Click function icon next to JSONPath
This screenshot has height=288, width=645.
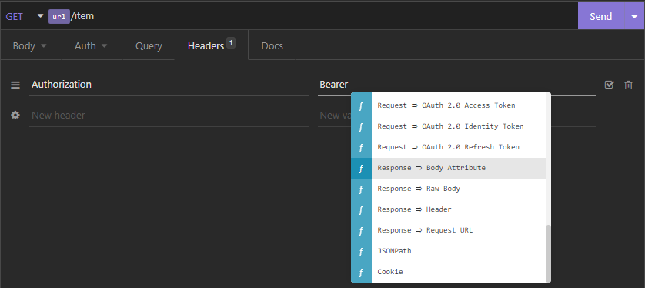click(361, 251)
